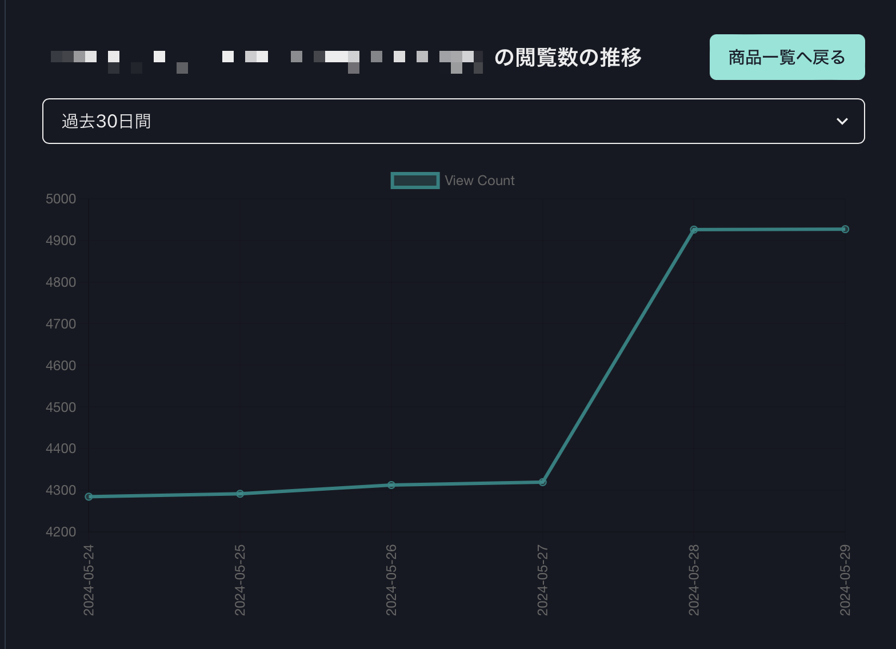Click the data point for 2024-05-25
Screen dimensions: 896x649
tap(240, 494)
